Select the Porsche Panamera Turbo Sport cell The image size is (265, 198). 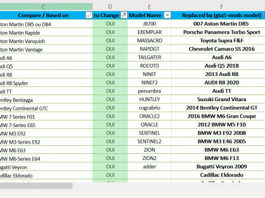click(x=218, y=32)
